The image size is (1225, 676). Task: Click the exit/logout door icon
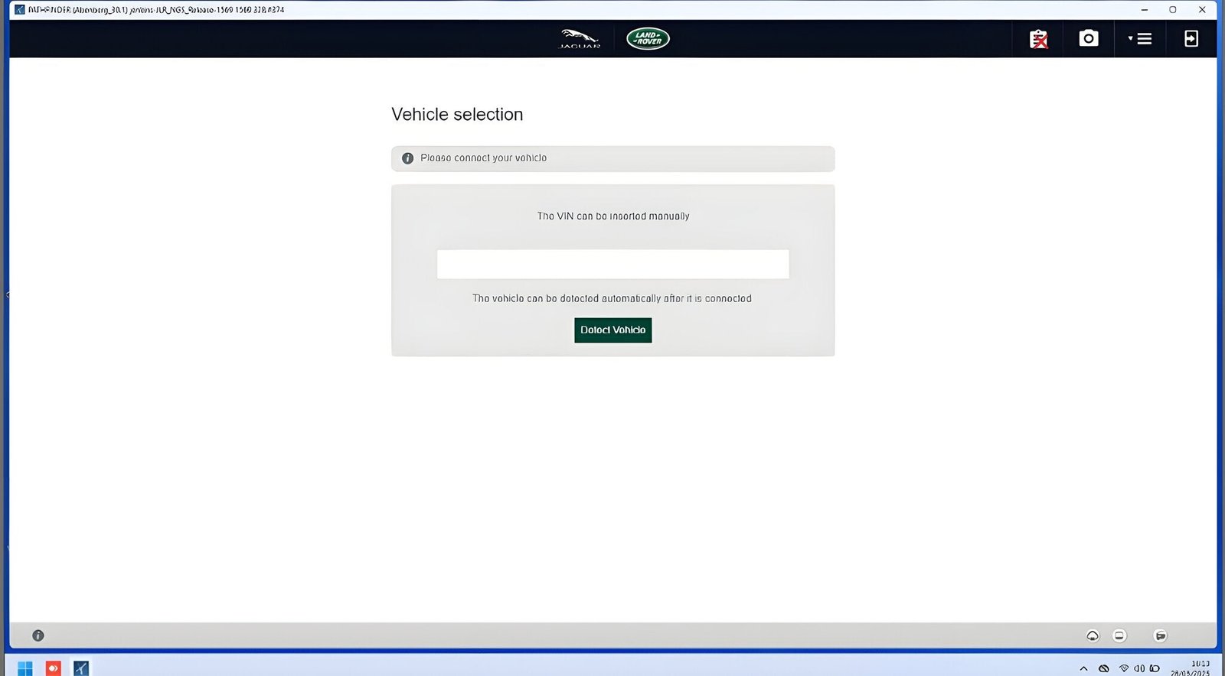(1191, 38)
